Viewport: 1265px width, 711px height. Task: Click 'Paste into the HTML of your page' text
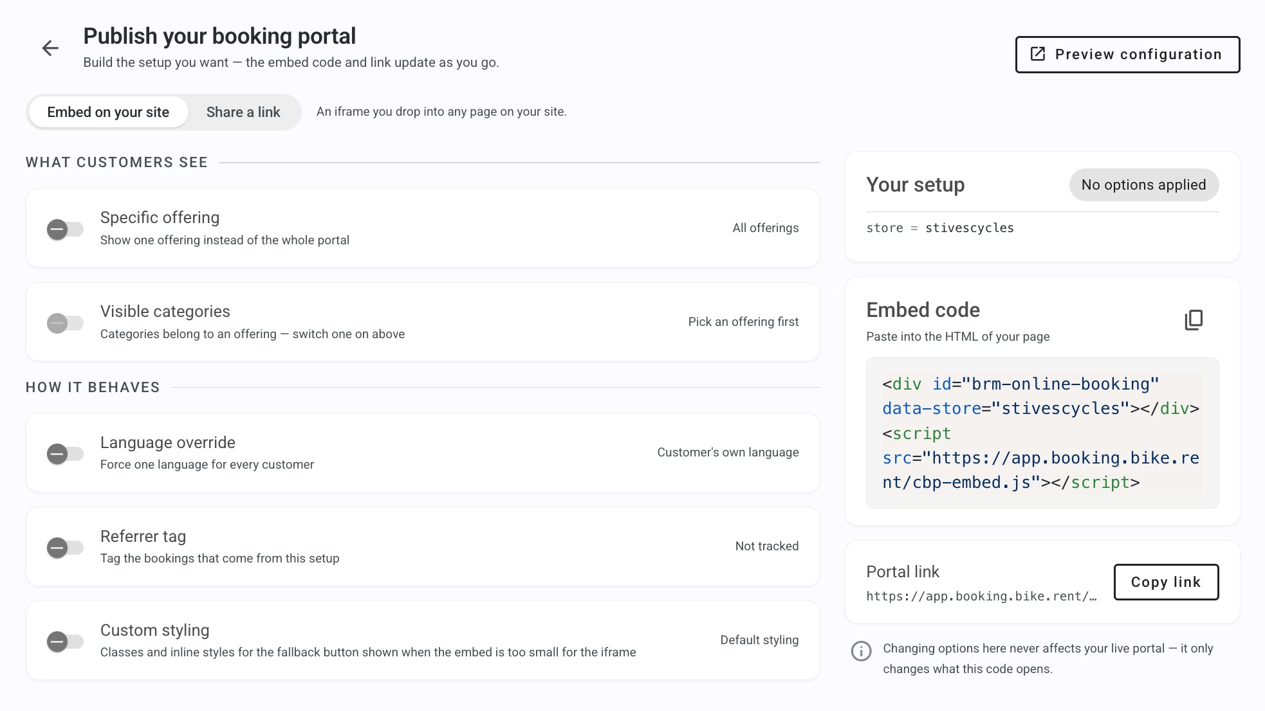pyautogui.click(x=957, y=336)
